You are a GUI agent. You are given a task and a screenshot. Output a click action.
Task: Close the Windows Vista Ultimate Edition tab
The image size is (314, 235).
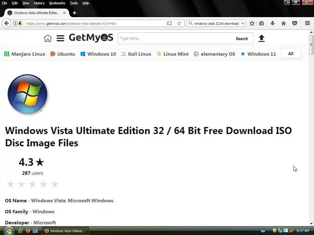(x=64, y=13)
